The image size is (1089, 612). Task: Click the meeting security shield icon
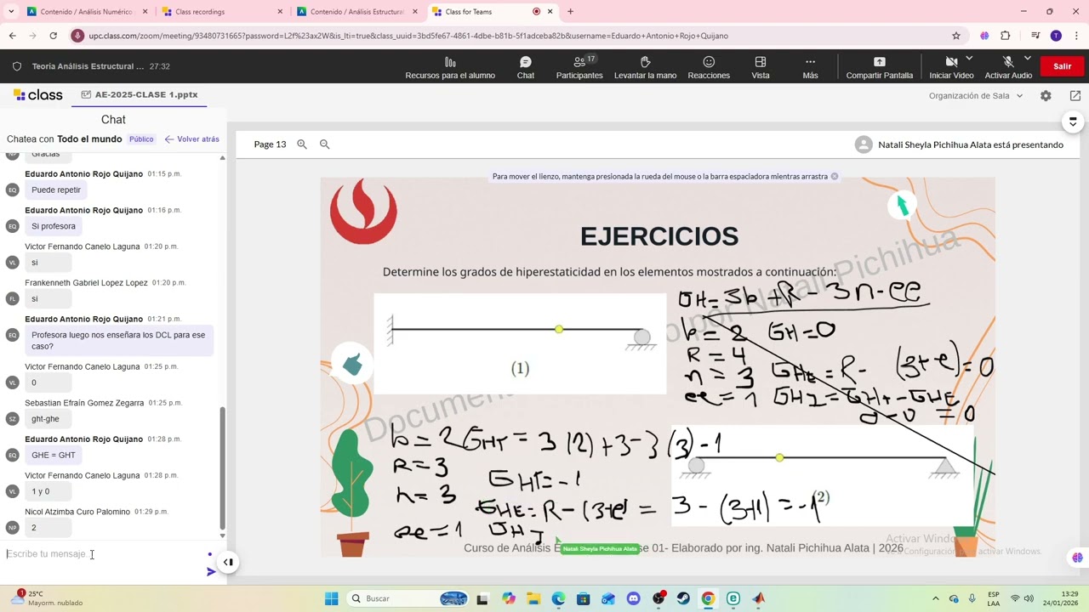click(x=17, y=66)
